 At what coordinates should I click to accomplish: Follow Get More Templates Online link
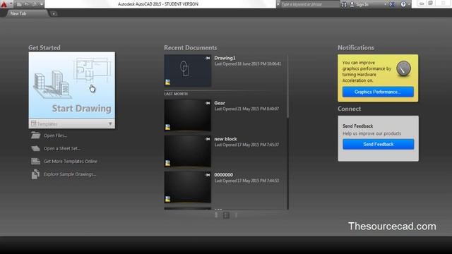tap(71, 162)
